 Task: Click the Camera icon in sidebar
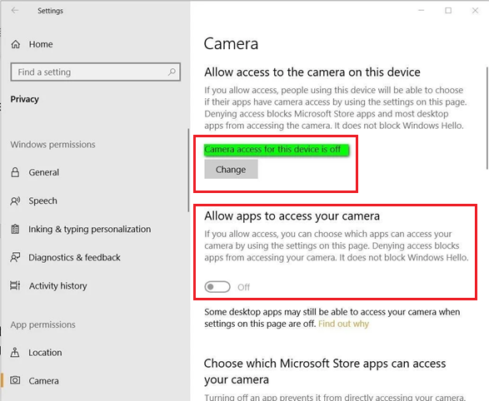pyautogui.click(x=15, y=380)
